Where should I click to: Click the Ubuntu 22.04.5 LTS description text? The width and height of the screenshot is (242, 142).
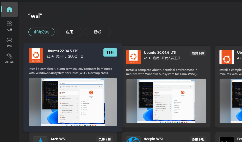tap(70, 71)
